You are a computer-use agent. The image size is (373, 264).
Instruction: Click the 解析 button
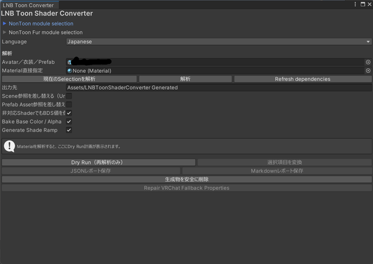(x=185, y=79)
